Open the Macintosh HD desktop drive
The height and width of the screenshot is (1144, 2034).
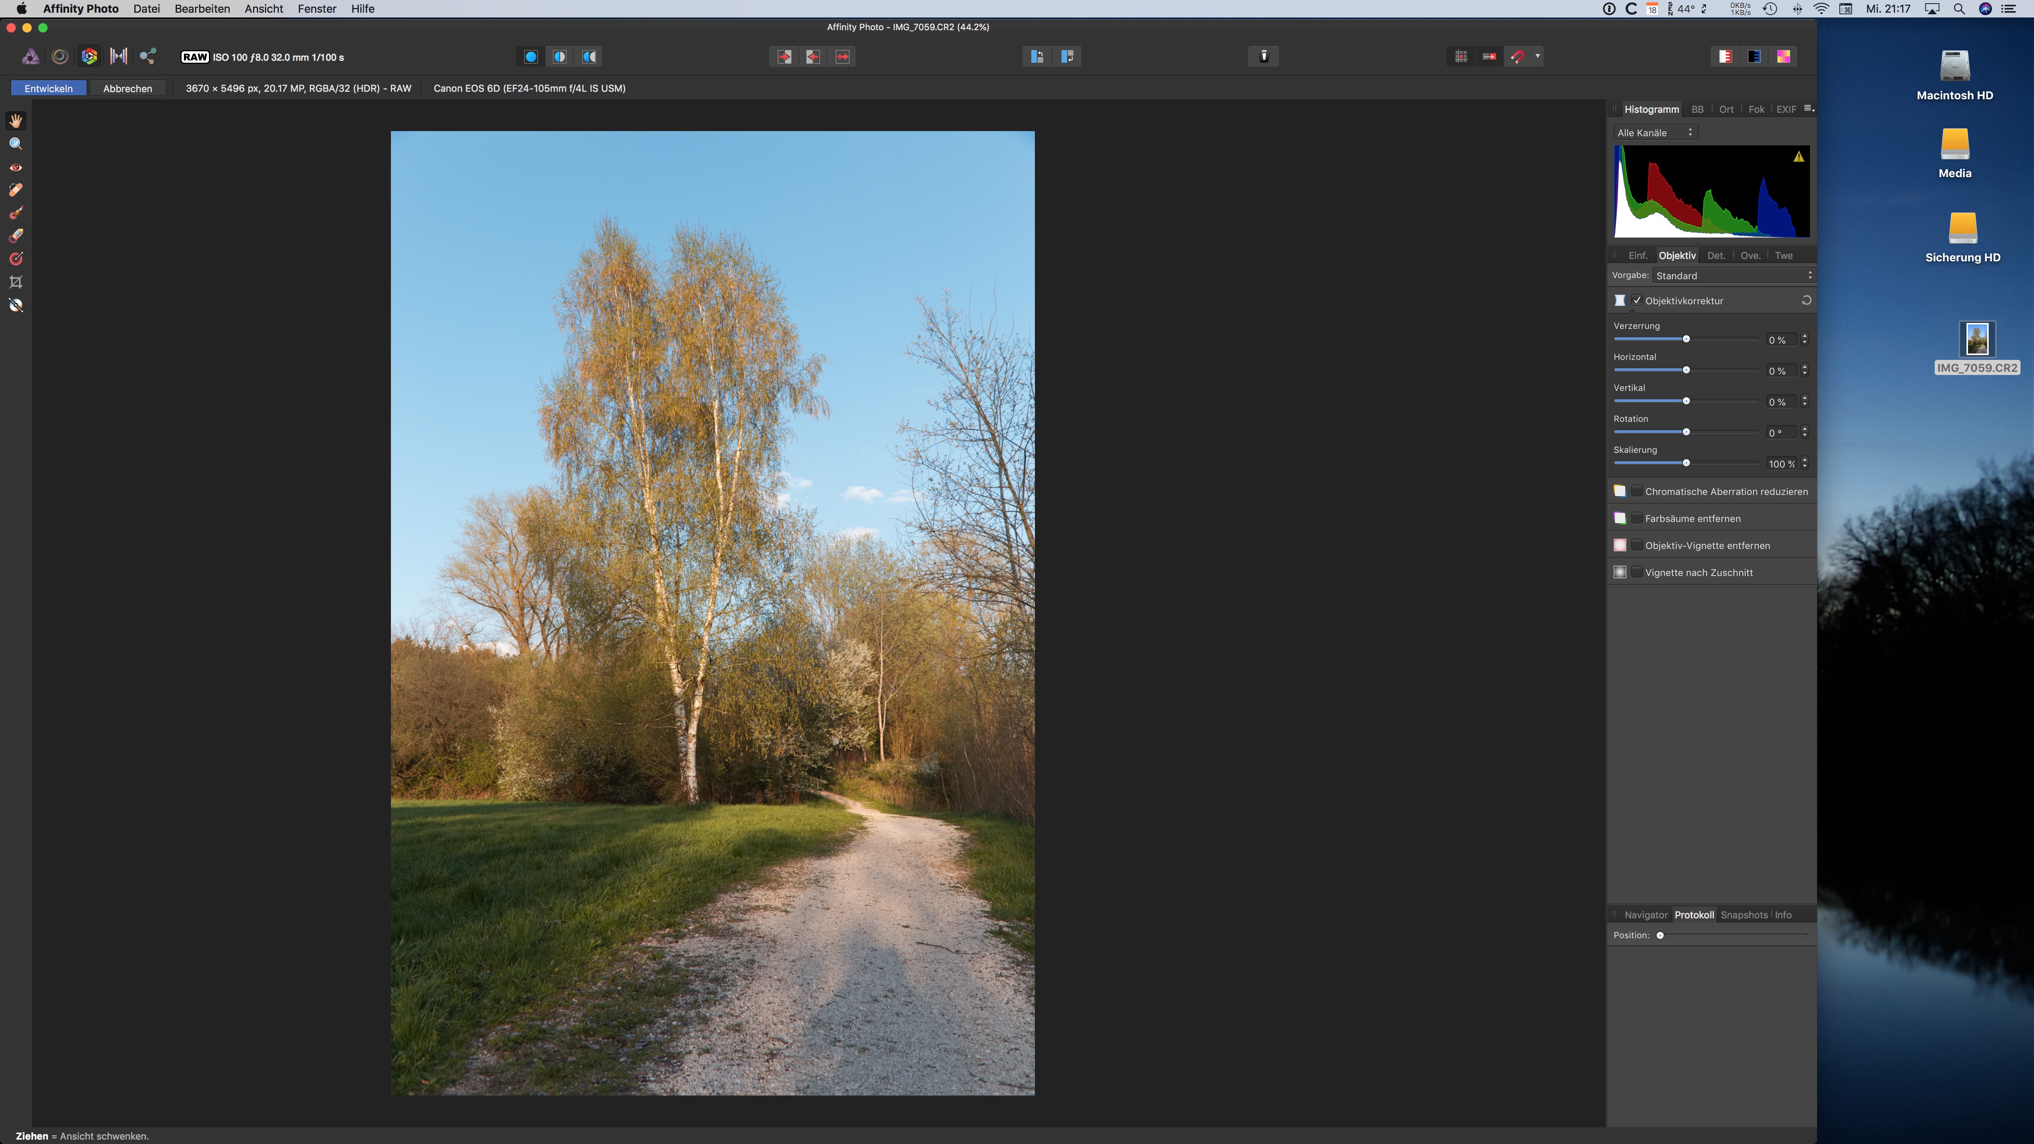click(1954, 76)
